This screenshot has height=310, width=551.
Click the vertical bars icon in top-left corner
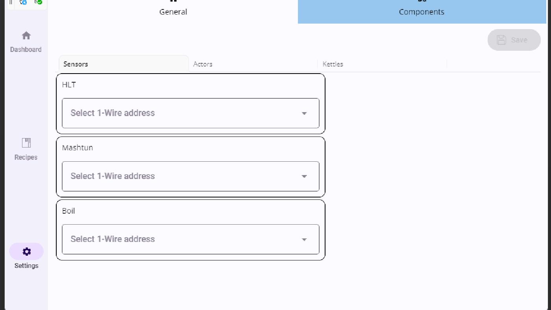pyautogui.click(x=11, y=2)
